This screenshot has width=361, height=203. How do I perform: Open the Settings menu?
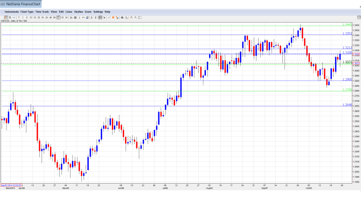98,12
